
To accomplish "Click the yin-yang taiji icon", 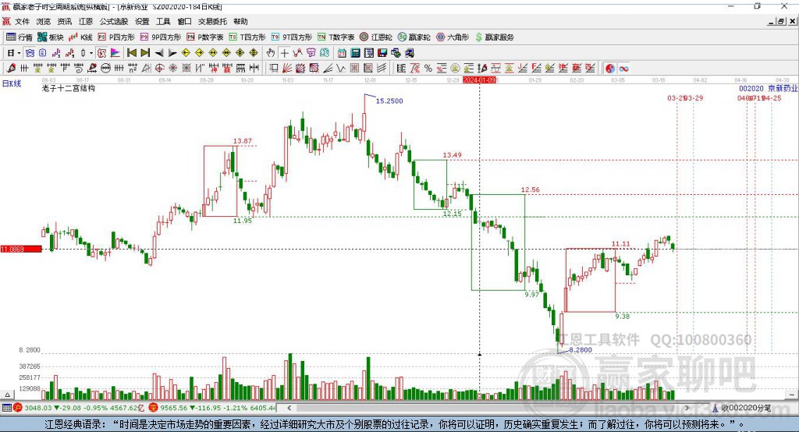I will pos(610,69).
